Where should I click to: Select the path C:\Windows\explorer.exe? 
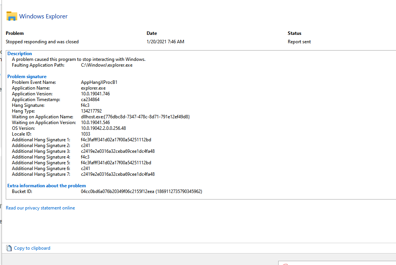click(x=107, y=65)
